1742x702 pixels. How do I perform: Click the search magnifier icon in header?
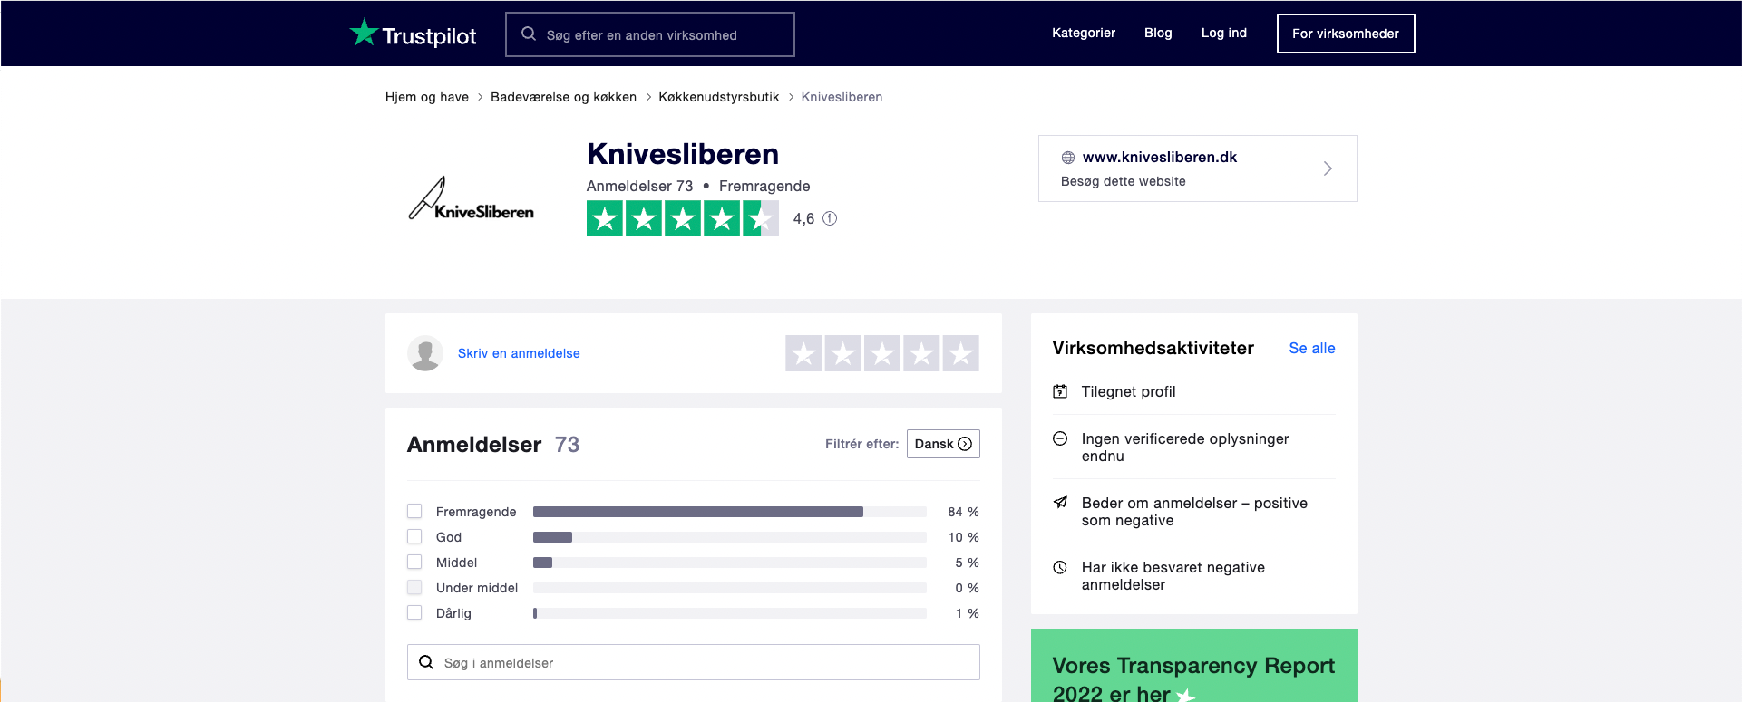pos(529,34)
